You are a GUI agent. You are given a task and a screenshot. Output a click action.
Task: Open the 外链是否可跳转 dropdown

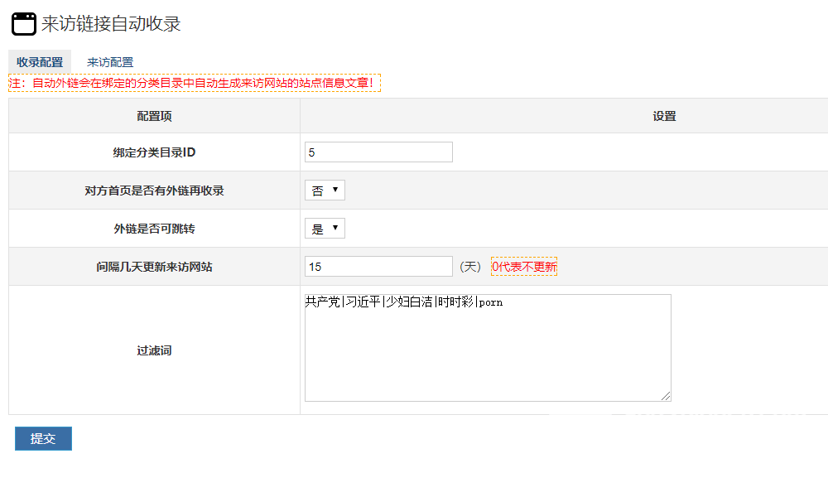pyautogui.click(x=325, y=229)
